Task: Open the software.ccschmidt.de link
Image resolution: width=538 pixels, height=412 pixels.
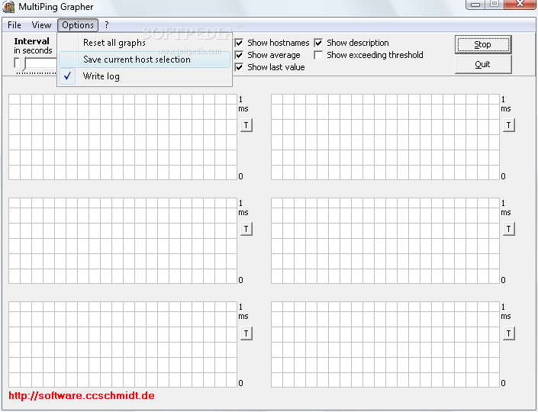Action: [x=82, y=395]
